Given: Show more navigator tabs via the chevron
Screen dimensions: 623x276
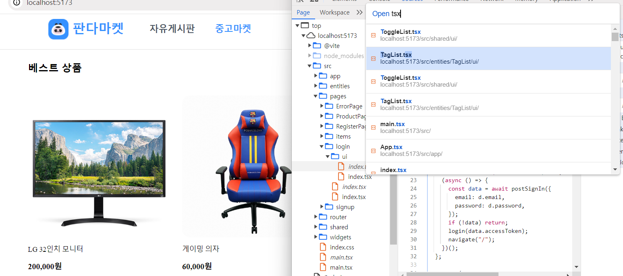Looking at the screenshot, I should (x=359, y=12).
